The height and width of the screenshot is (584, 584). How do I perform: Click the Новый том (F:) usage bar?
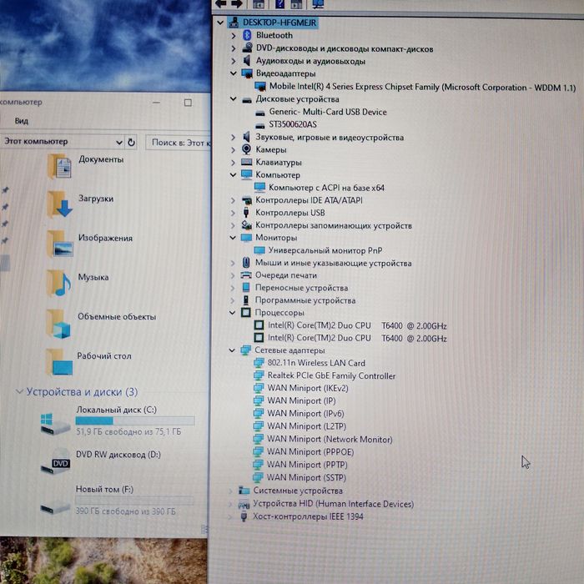pyautogui.click(x=134, y=501)
